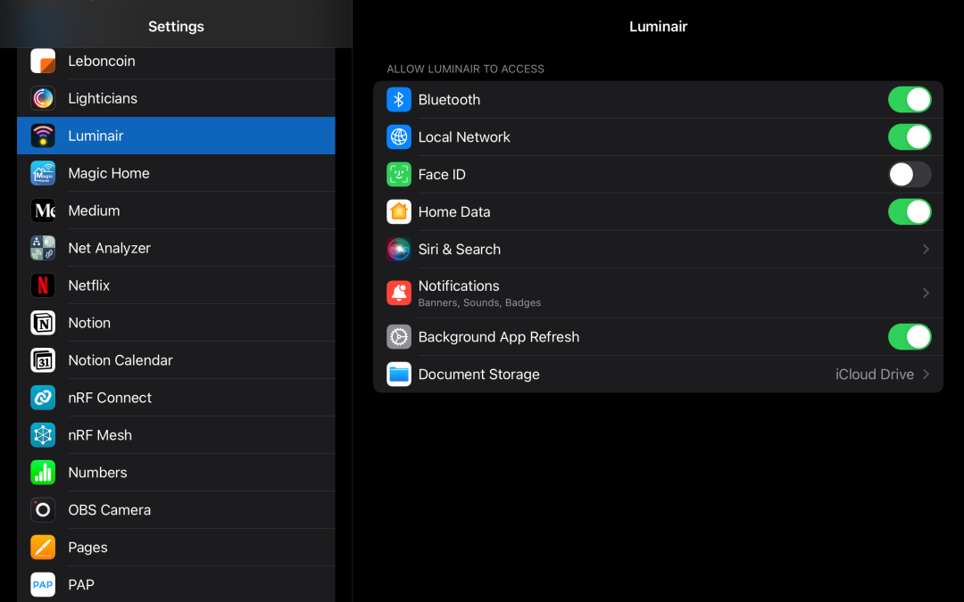964x602 pixels.
Task: Toggle the Home Data switch
Action: [x=909, y=212]
